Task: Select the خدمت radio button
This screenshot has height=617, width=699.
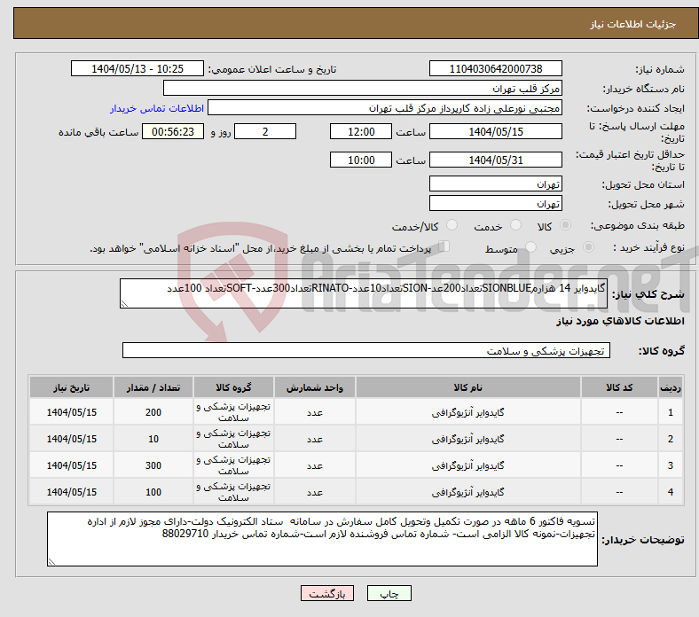Action: click(x=515, y=225)
